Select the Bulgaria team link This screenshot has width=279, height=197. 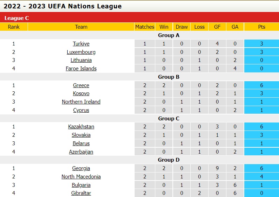coord(81,185)
